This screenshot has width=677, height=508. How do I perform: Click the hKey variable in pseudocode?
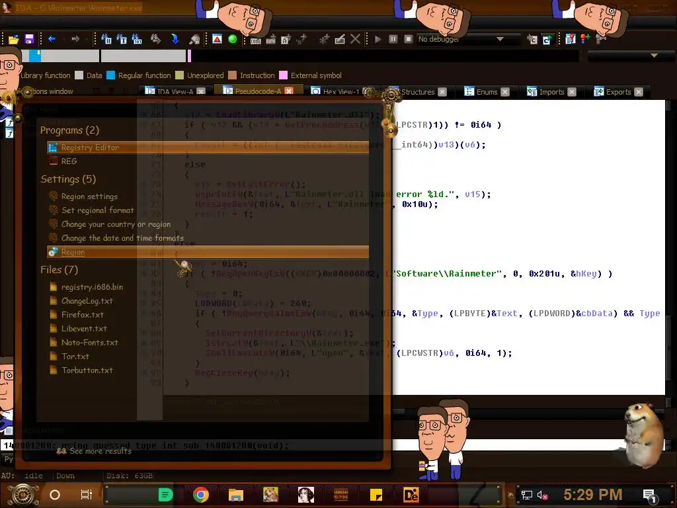pyautogui.click(x=586, y=273)
